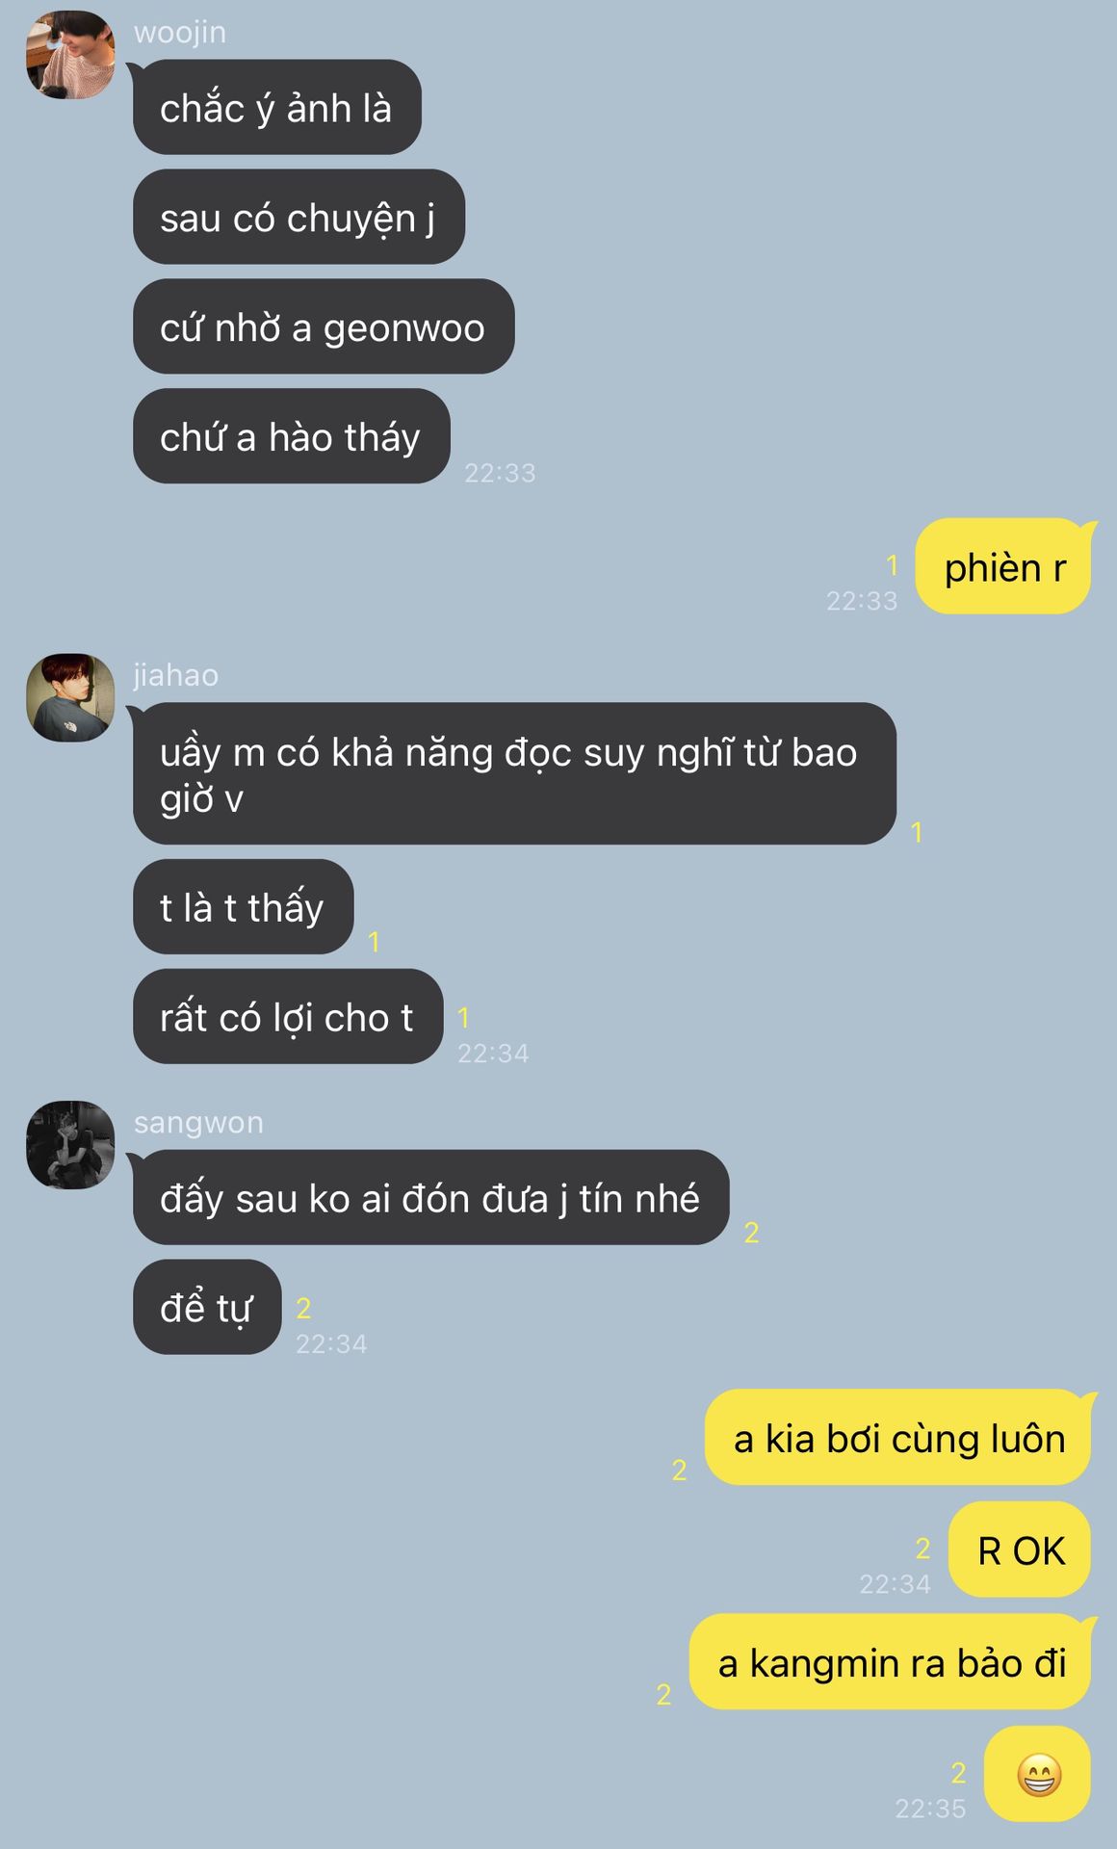Image resolution: width=1117 pixels, height=1849 pixels.
Task: Tap the sangwon sender name
Action: [198, 1123]
